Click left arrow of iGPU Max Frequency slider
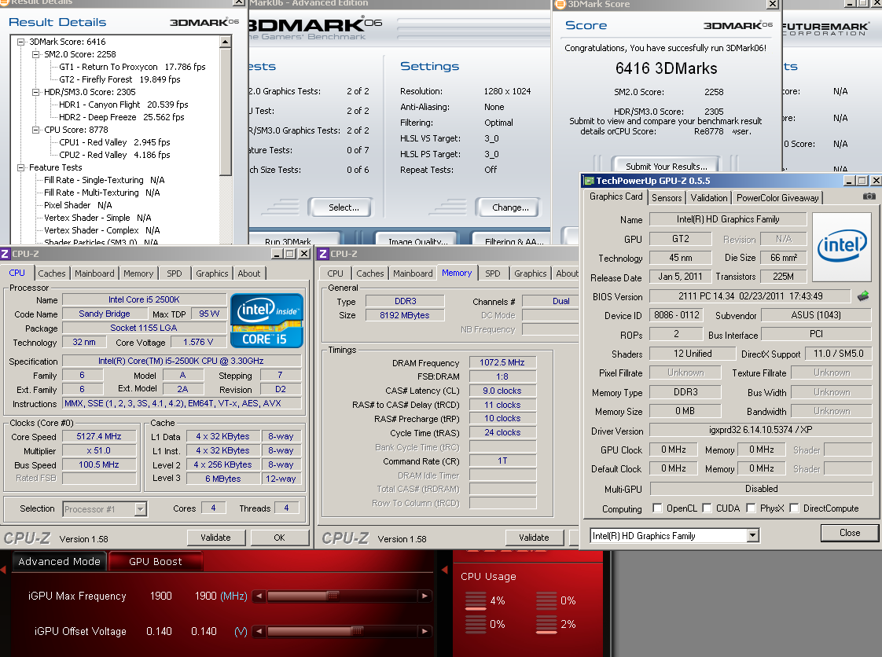The width and height of the screenshot is (882, 657). tap(259, 596)
